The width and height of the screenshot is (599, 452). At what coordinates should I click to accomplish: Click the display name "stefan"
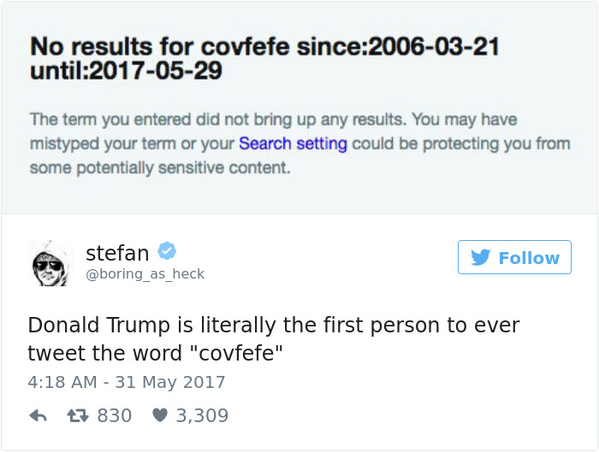click(117, 253)
